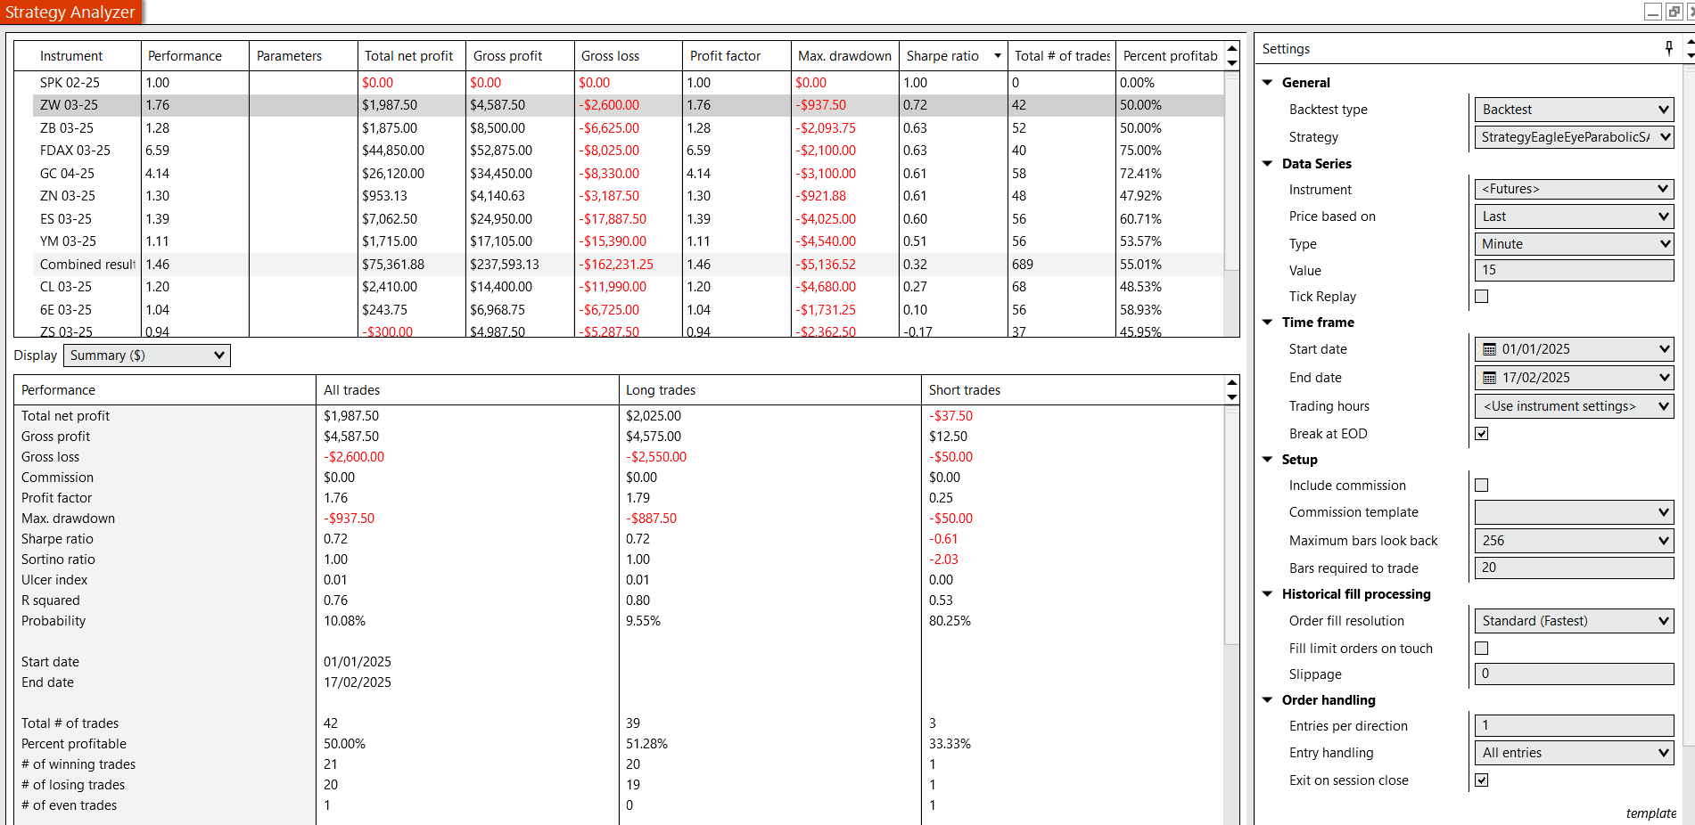Toggle the Include commission checkbox
This screenshot has height=825, width=1695.
tap(1482, 486)
